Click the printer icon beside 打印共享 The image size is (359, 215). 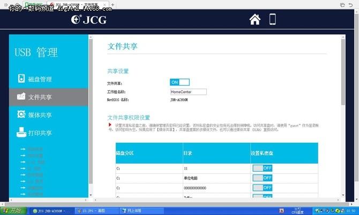pos(21,132)
